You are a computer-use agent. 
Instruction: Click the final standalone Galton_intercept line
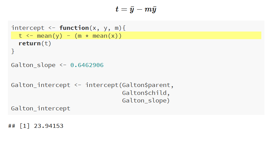(41, 108)
